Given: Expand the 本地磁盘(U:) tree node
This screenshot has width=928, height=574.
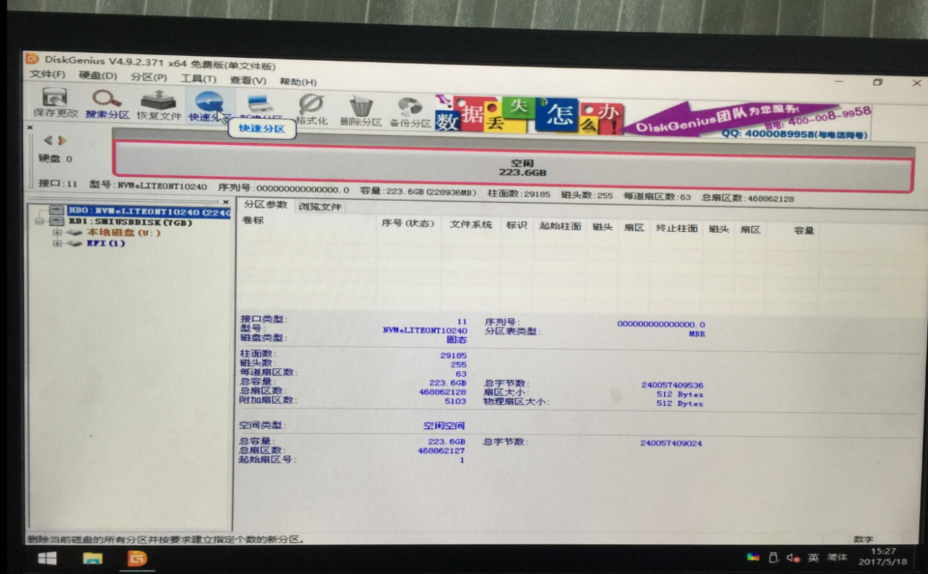Looking at the screenshot, I should (x=57, y=233).
